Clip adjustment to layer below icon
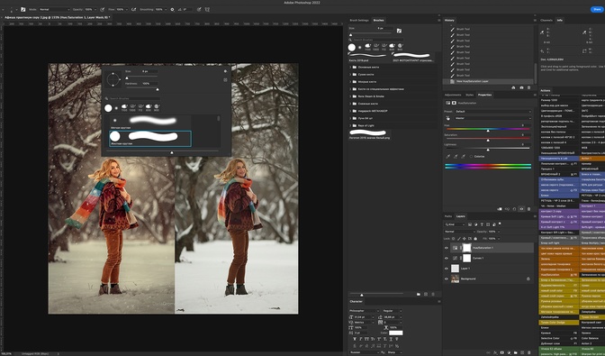Viewport: 605px width, 356px height. [500, 209]
